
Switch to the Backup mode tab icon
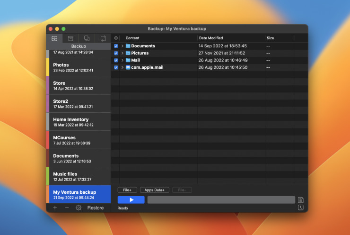(54, 38)
